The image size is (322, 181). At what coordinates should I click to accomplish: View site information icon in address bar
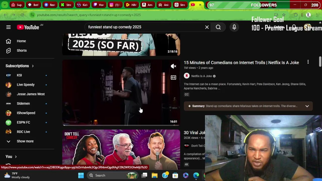[32, 15]
